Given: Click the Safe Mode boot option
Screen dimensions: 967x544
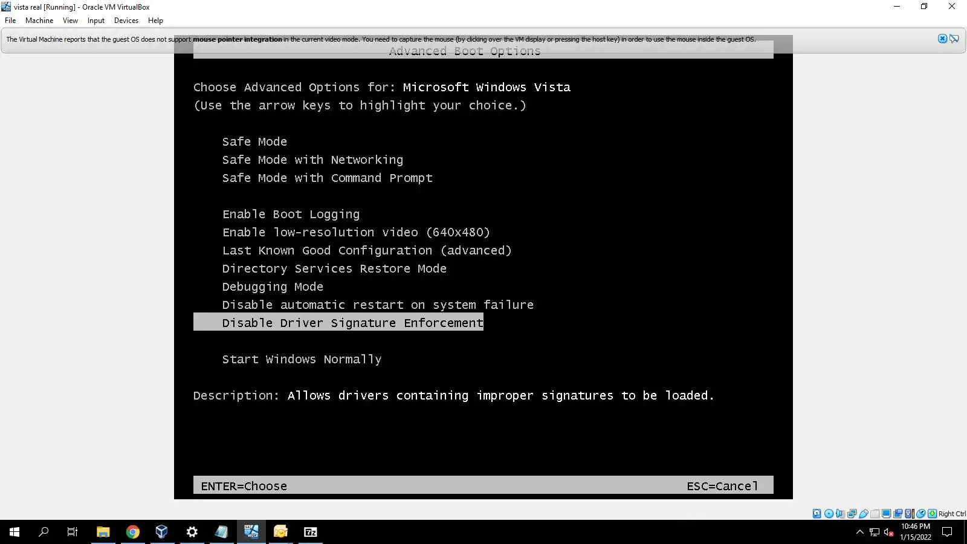Looking at the screenshot, I should point(254,141).
